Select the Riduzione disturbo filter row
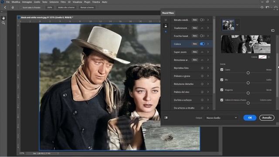 point(192,84)
